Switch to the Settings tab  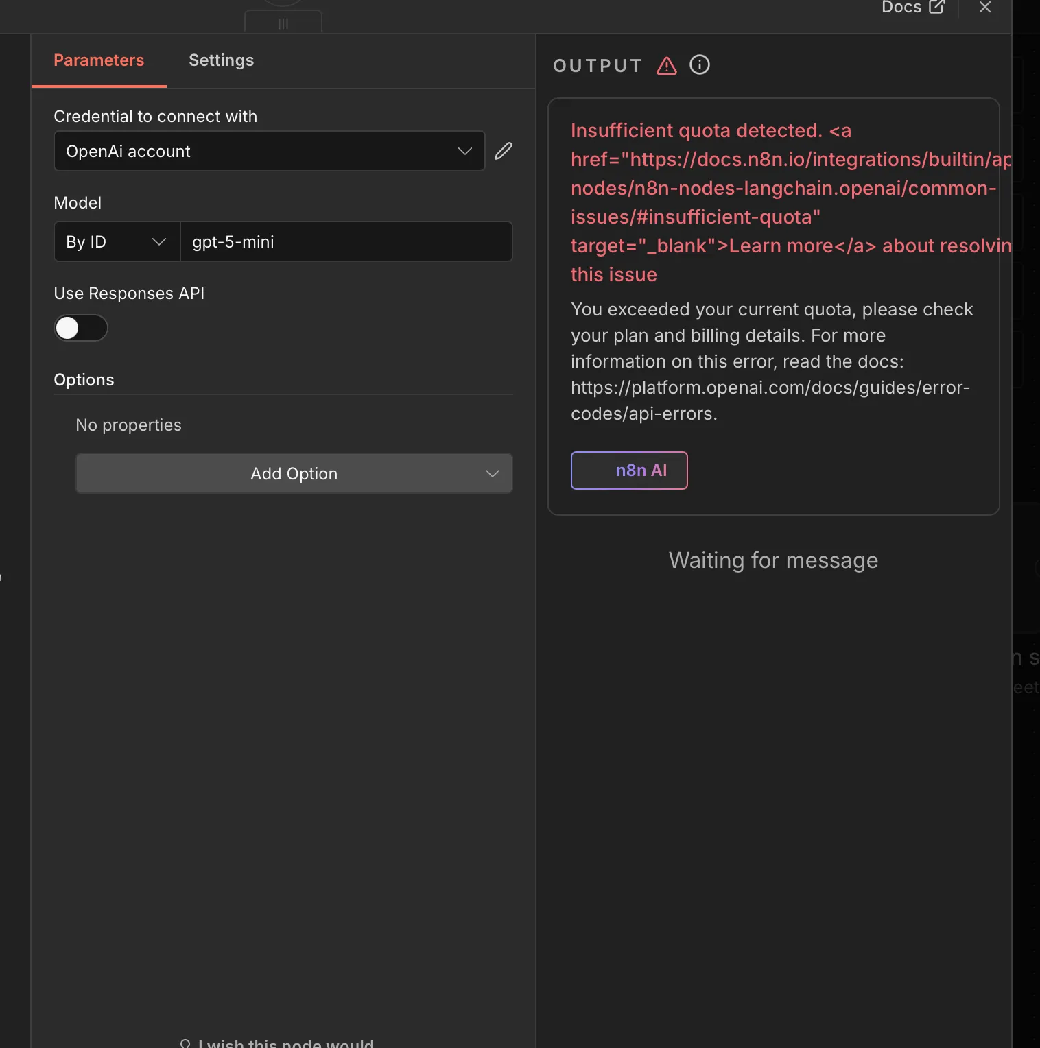pyautogui.click(x=221, y=60)
